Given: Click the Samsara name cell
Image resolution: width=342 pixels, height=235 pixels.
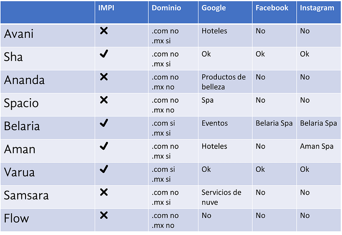Looking at the screenshot, I should [48, 197].
